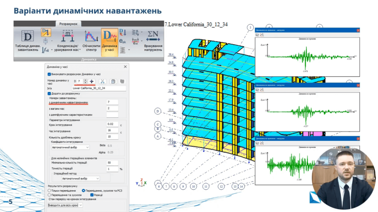Close the bottom Динамика во времени window
This screenshot has height=212, width=378.
coord(358,139)
